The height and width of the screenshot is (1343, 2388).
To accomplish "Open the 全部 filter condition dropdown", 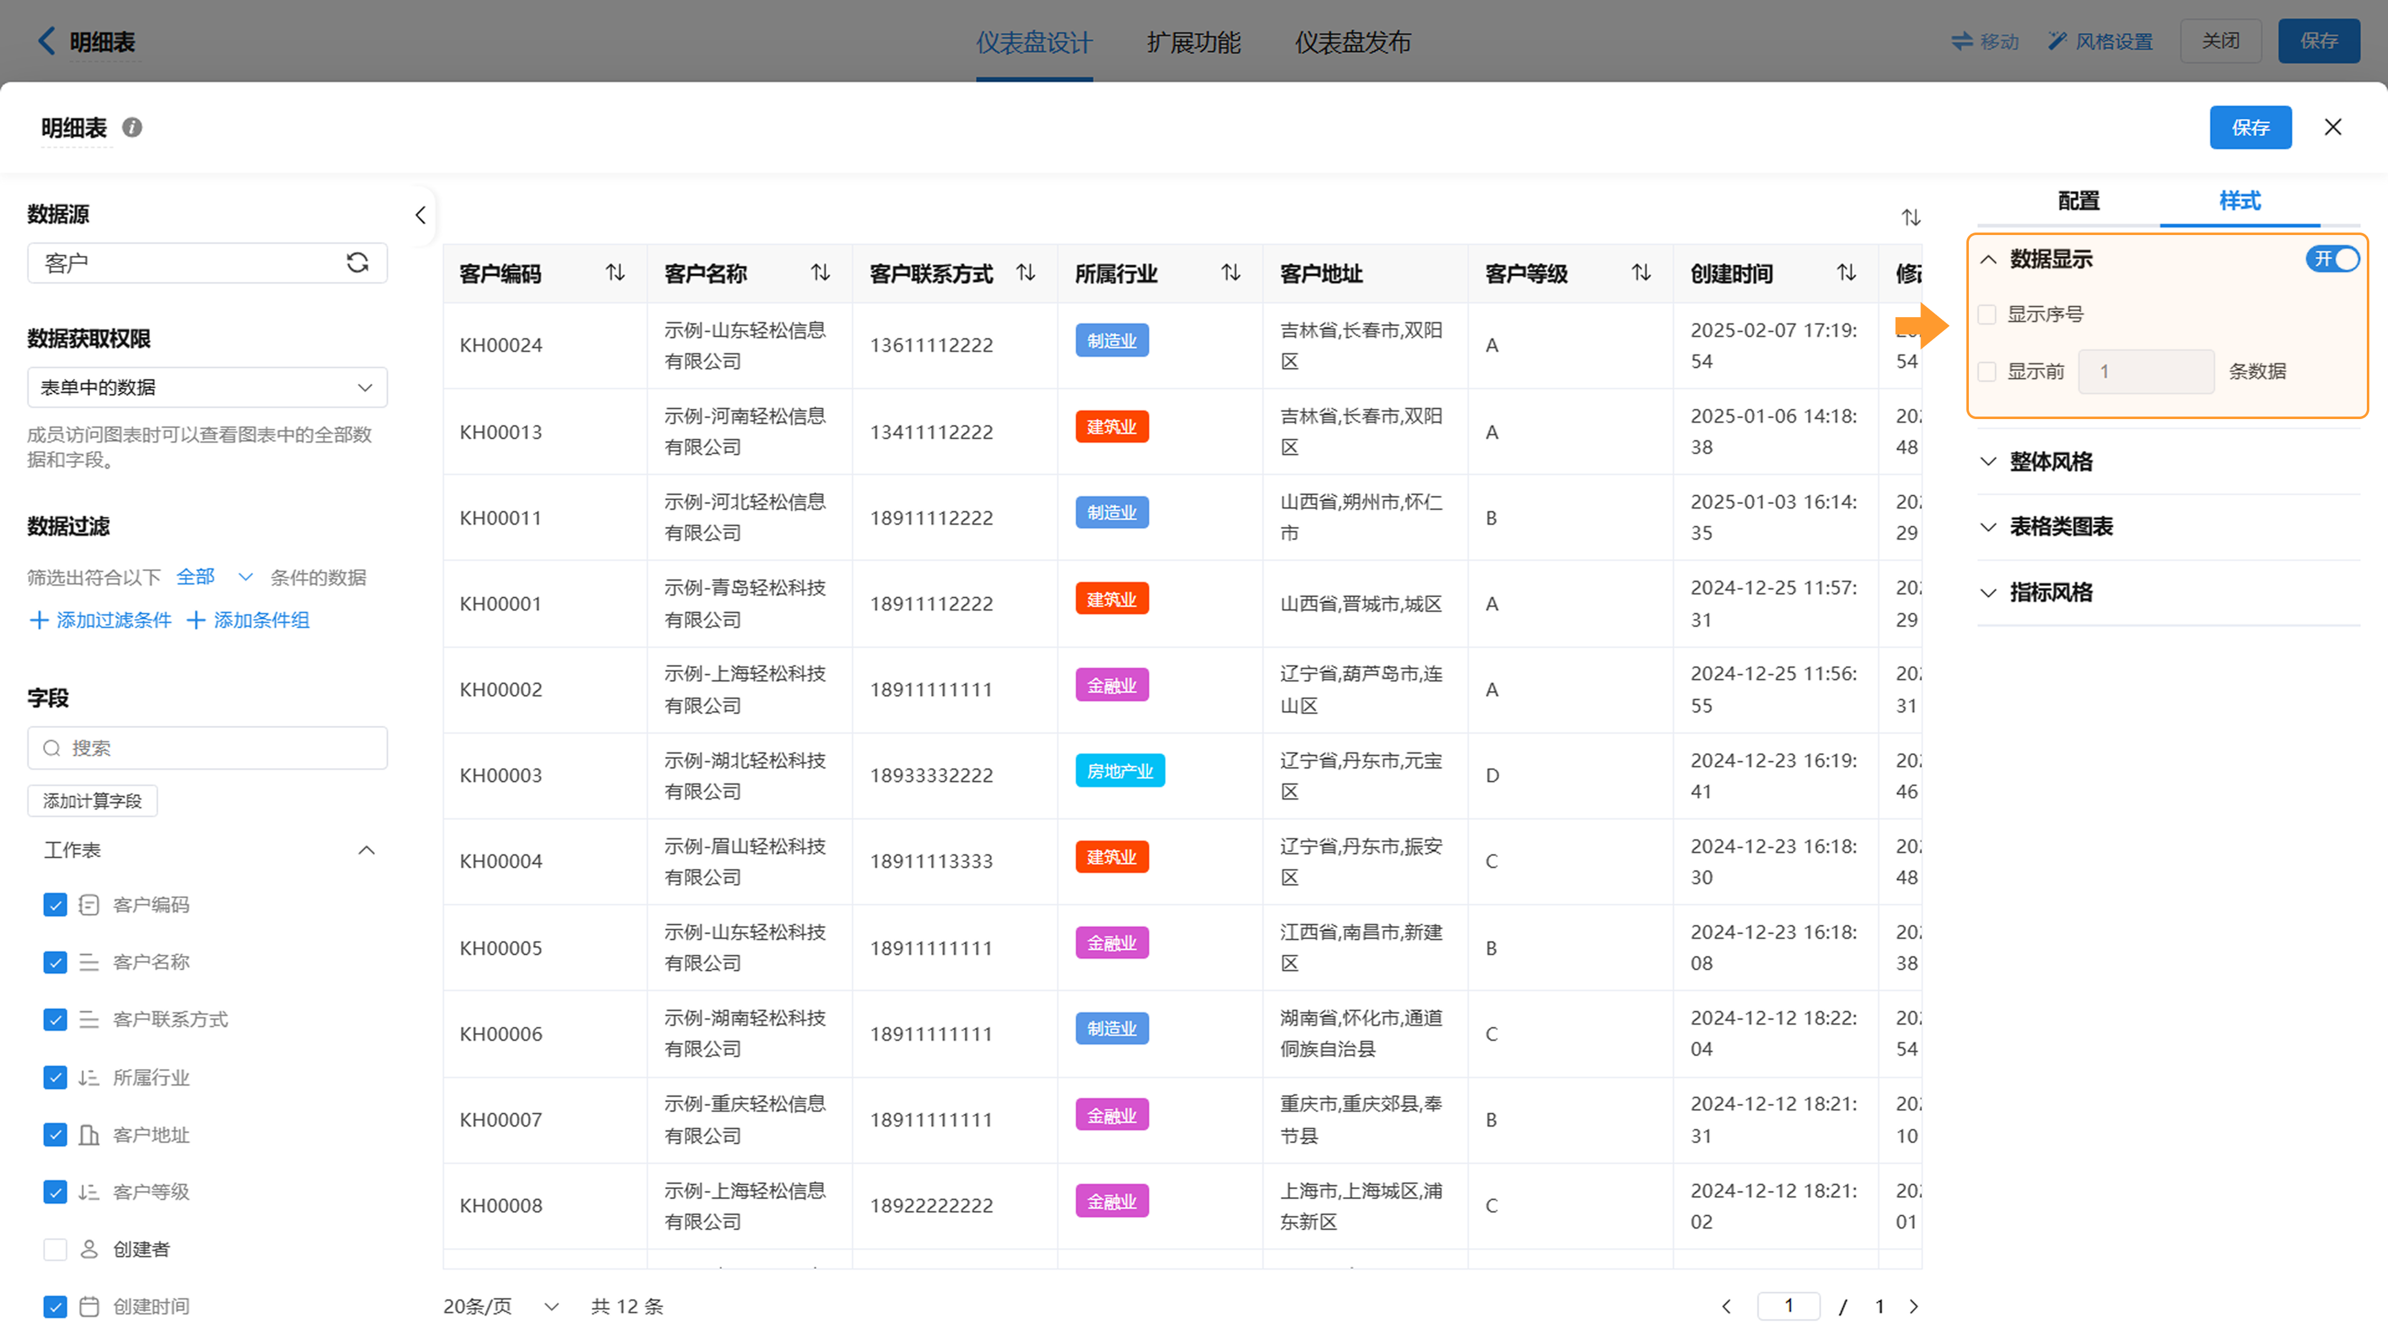I will pos(214,576).
